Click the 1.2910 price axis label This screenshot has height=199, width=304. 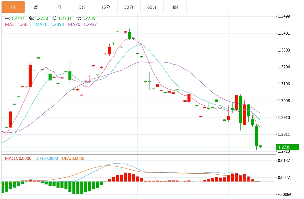[284, 117]
